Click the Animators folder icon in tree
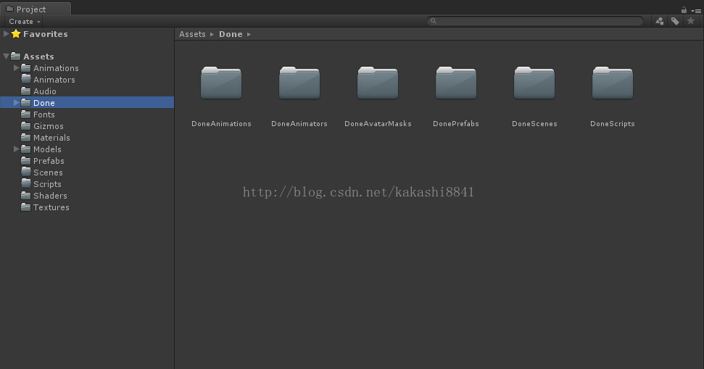The image size is (704, 369). pos(25,80)
